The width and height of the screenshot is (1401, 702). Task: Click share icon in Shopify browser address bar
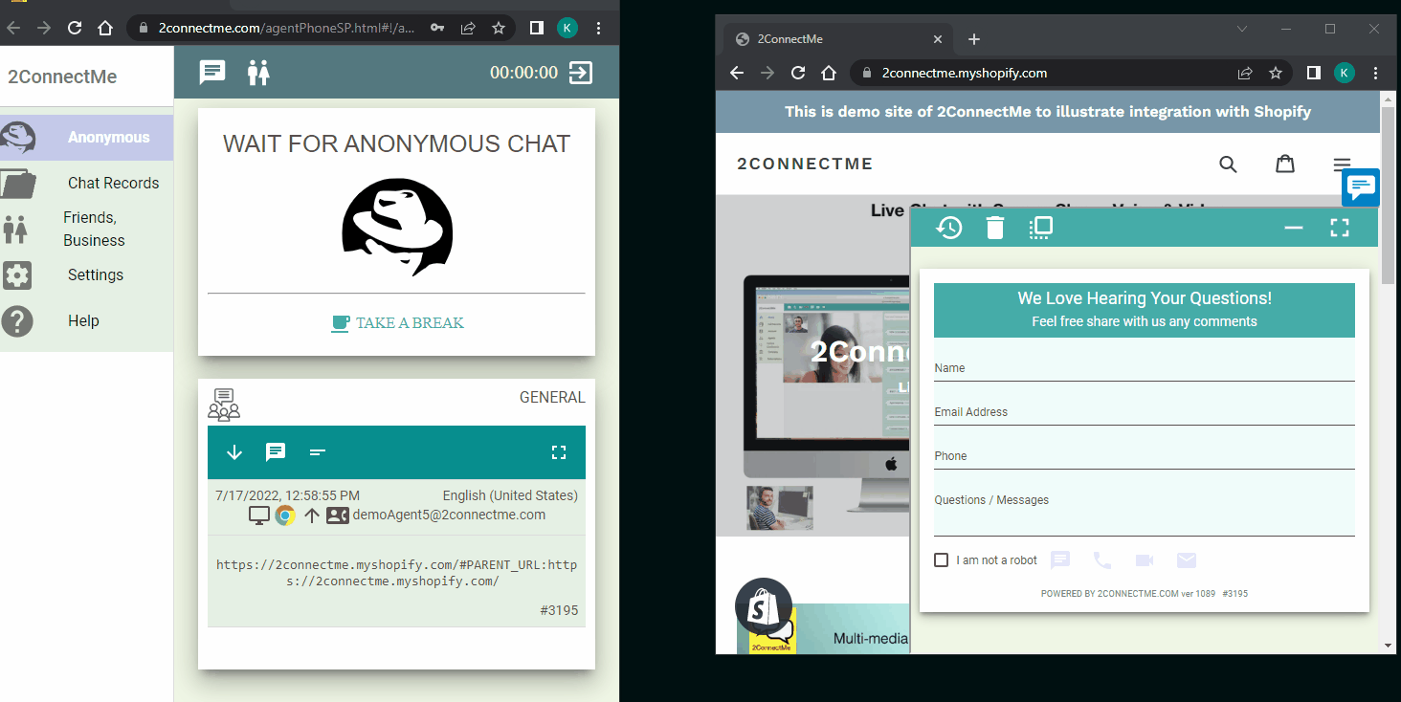click(1245, 73)
